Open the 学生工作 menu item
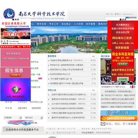The height and width of the screenshot is (138, 138). pyautogui.click(x=54, y=24)
